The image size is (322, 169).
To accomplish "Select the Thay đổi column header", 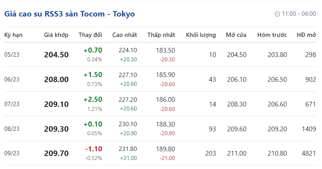I will [x=90, y=35].
